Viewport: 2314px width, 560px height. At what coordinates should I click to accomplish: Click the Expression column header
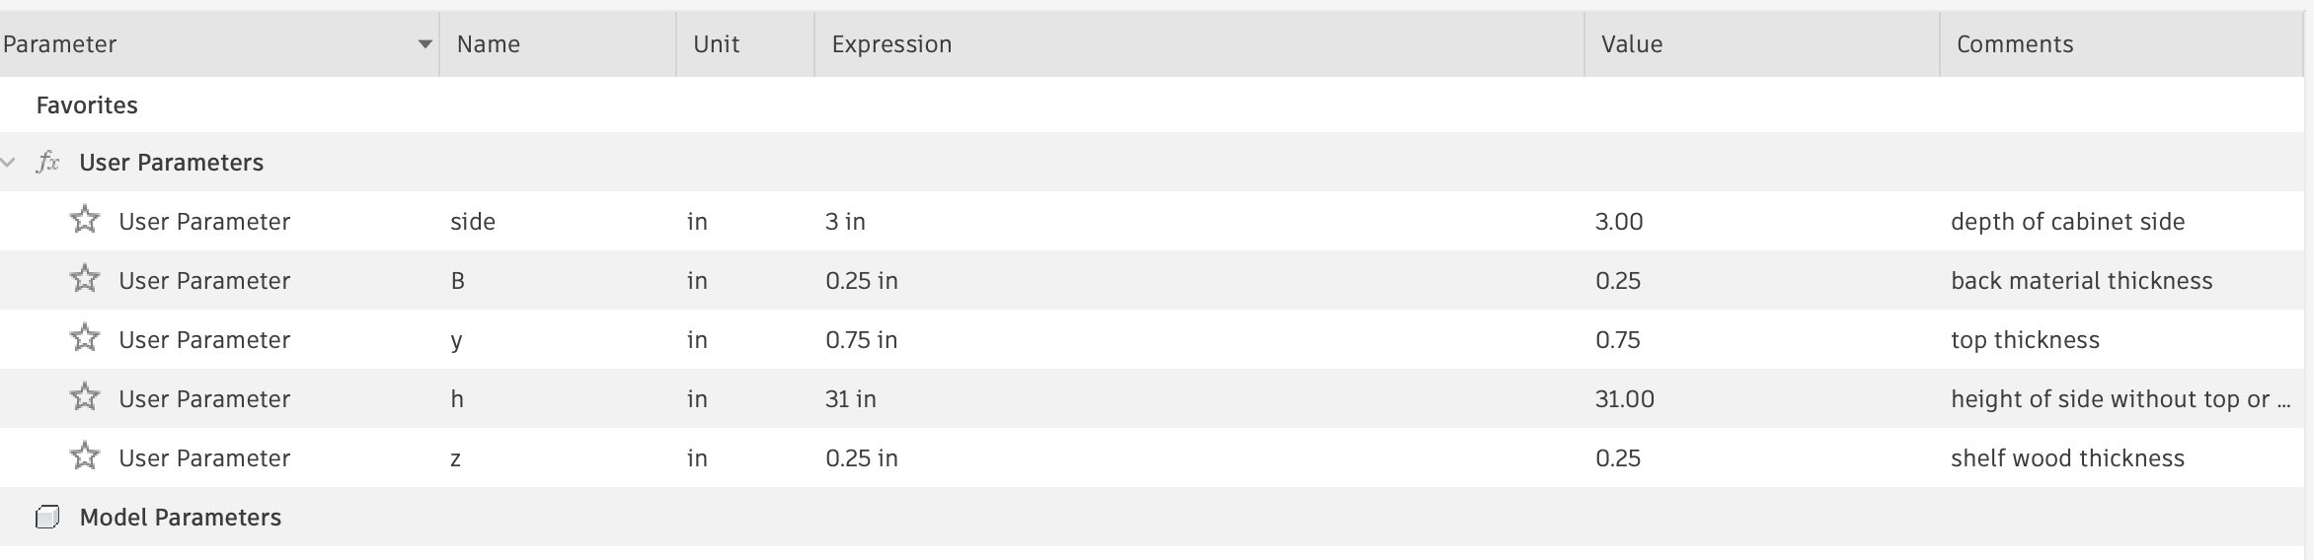point(891,44)
